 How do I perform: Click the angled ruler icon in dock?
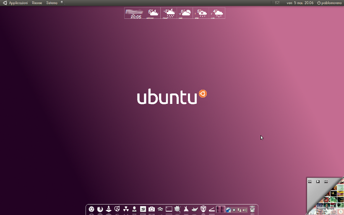[x=212, y=210]
